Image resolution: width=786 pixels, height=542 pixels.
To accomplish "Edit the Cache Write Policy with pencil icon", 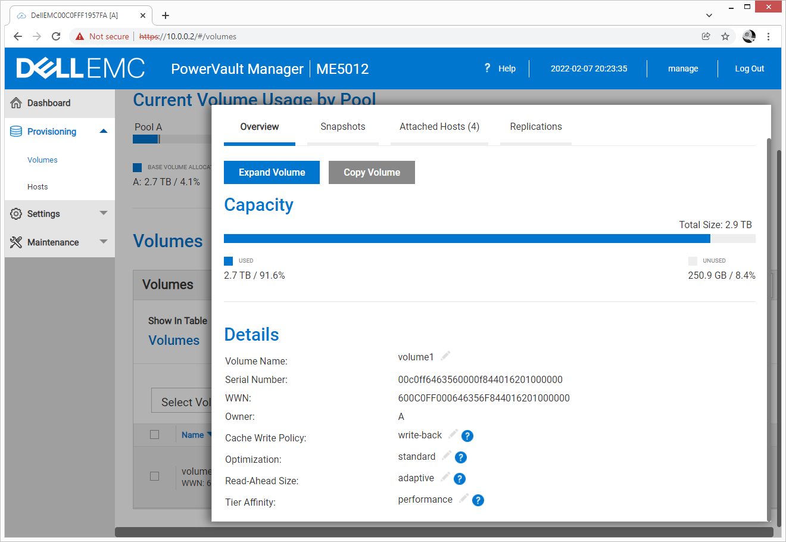I will tap(453, 434).
